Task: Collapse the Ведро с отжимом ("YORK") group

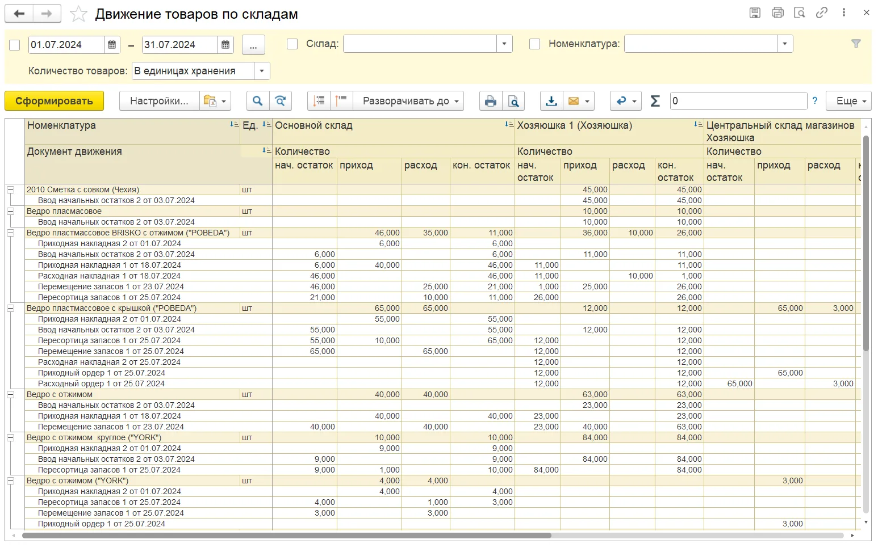Action: click(10, 480)
